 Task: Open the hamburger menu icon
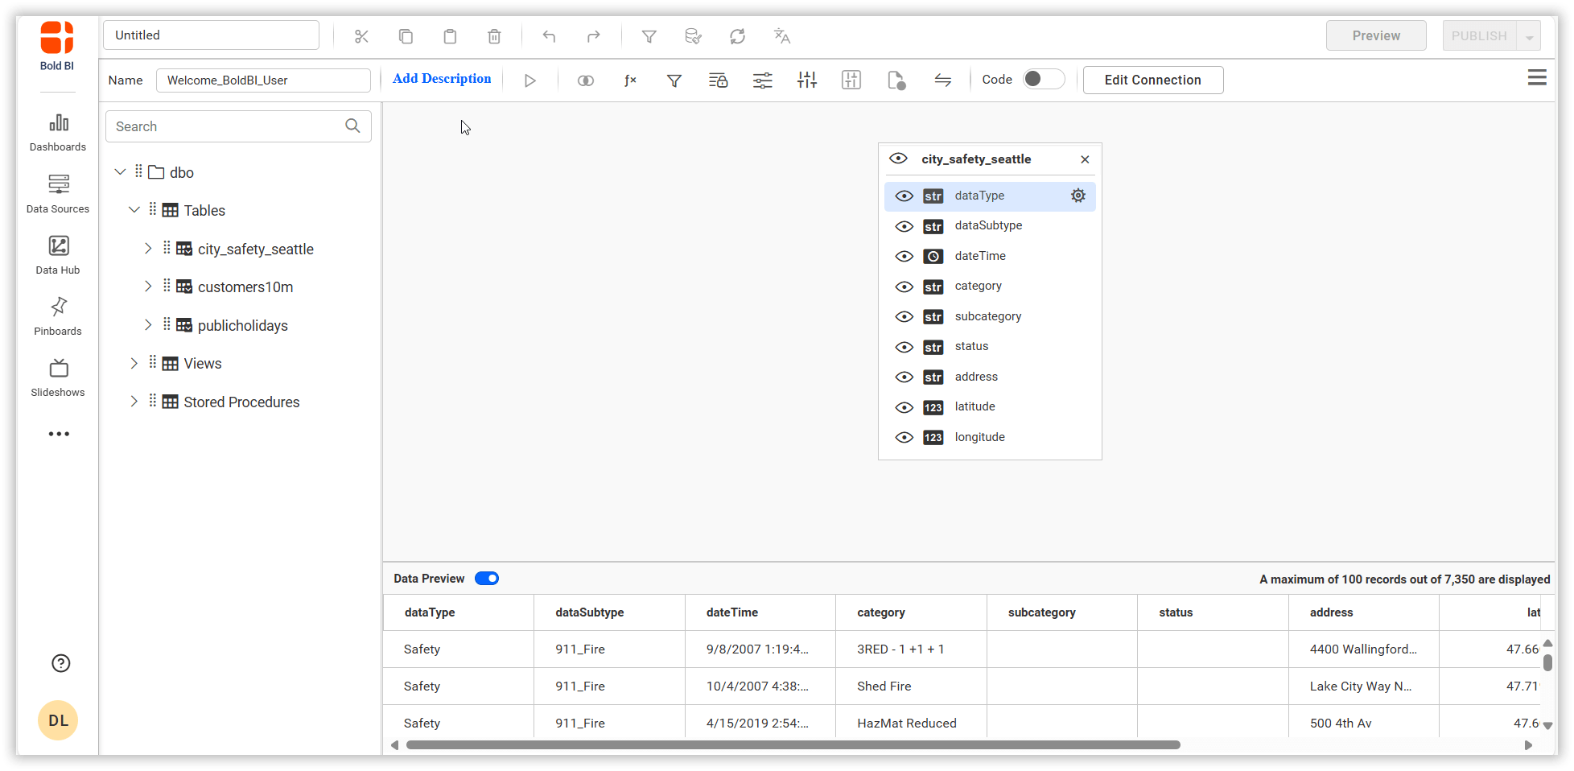tap(1537, 77)
